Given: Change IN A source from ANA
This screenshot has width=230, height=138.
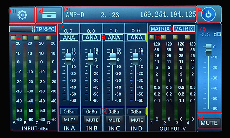Looking at the screenshot, I should [x=69, y=38].
